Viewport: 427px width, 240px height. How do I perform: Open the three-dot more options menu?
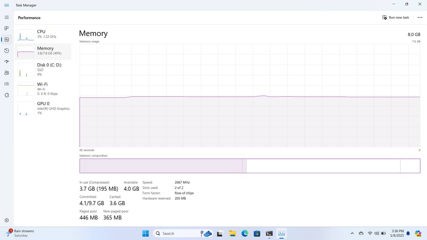click(419, 18)
